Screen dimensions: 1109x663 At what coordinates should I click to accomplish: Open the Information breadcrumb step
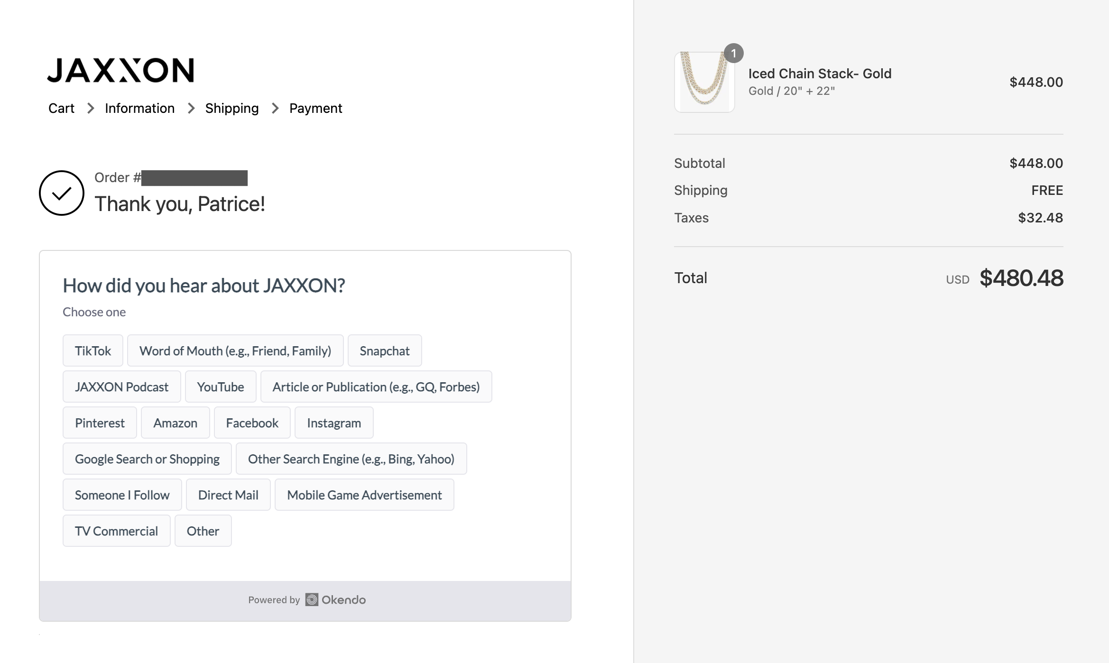139,109
